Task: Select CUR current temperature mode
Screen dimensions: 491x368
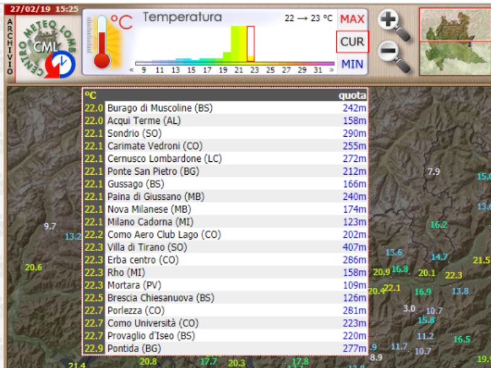Action: click(x=352, y=42)
